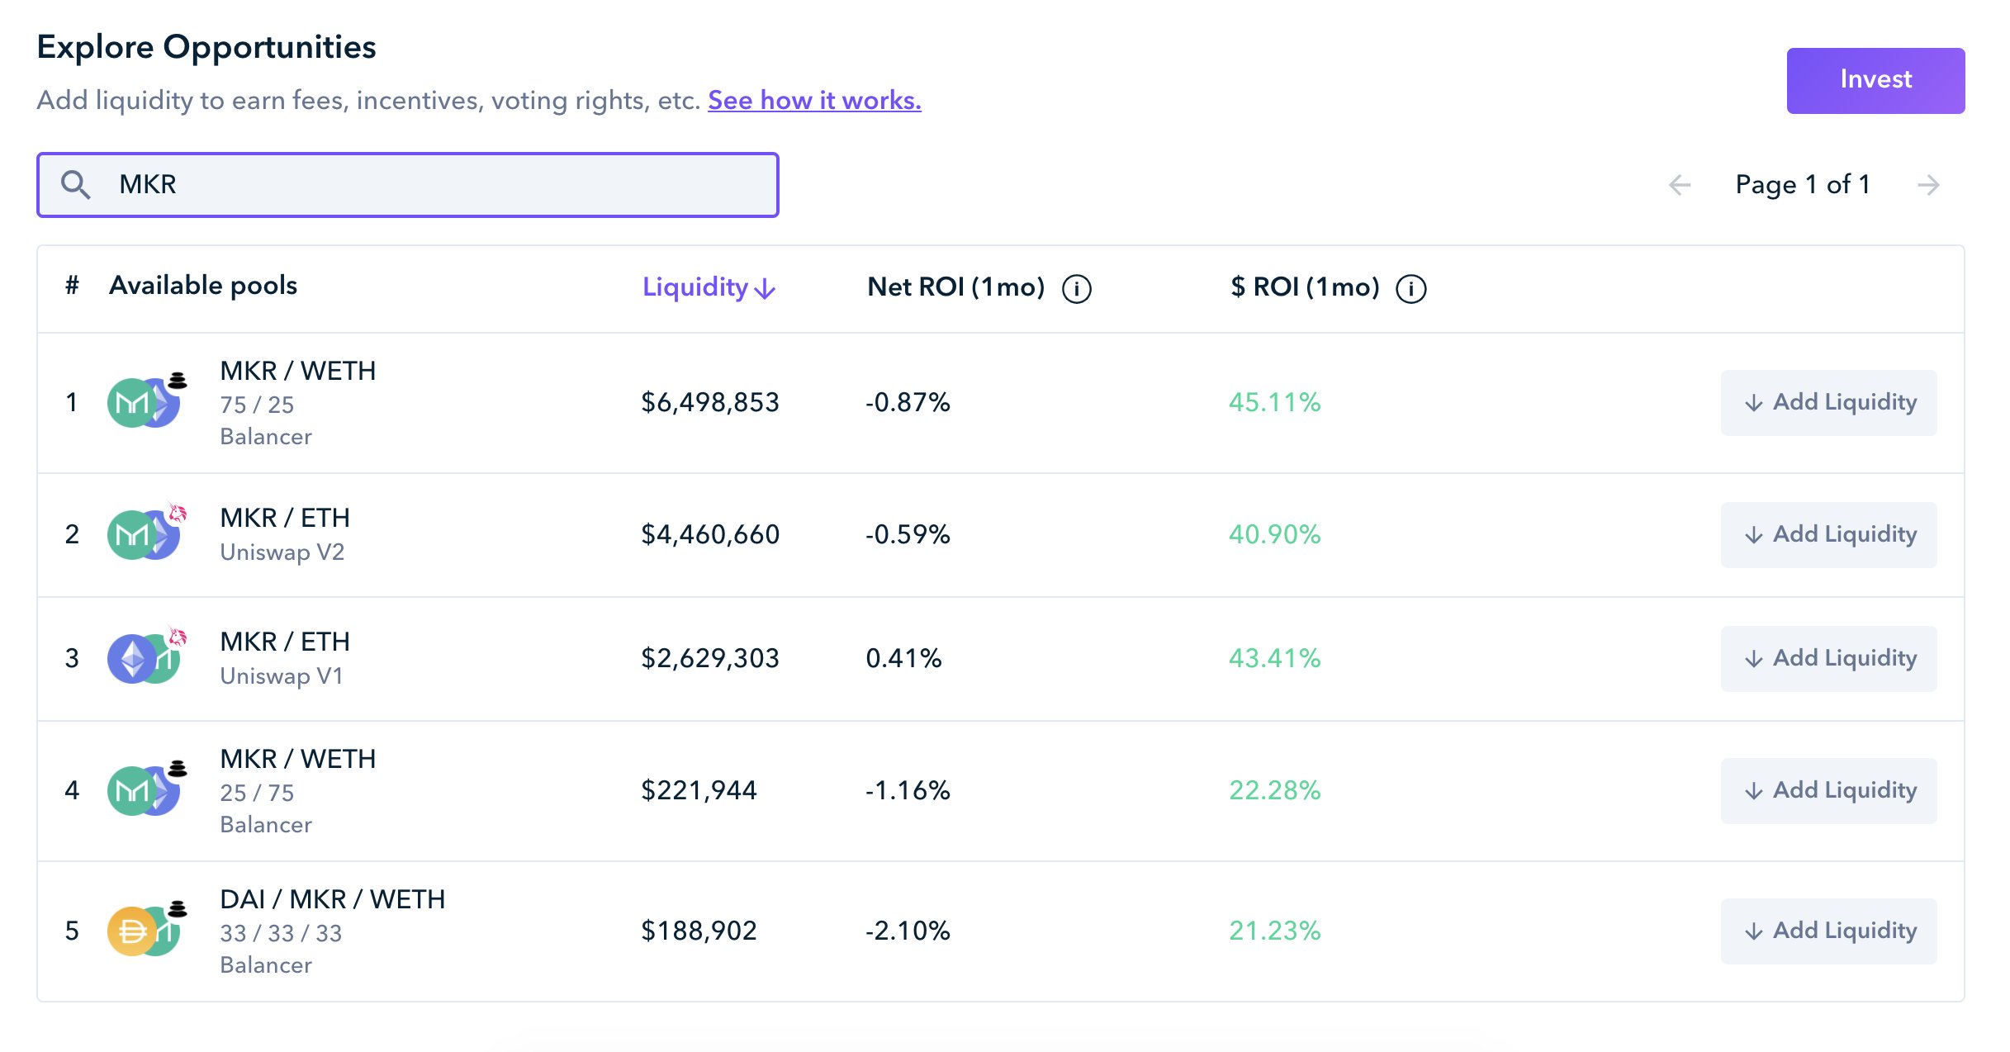Sort by the Liquidity column

tap(709, 287)
